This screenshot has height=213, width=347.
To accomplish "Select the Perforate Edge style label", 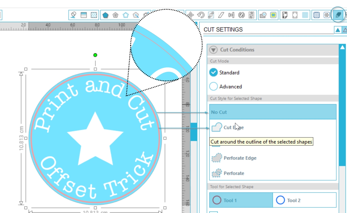I will (240, 158).
